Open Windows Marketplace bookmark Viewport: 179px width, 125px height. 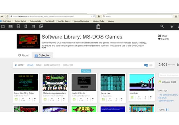[80, 21]
